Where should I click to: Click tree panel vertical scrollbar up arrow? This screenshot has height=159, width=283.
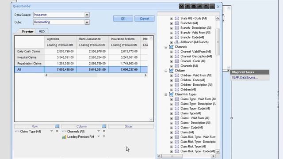(x=218, y=18)
